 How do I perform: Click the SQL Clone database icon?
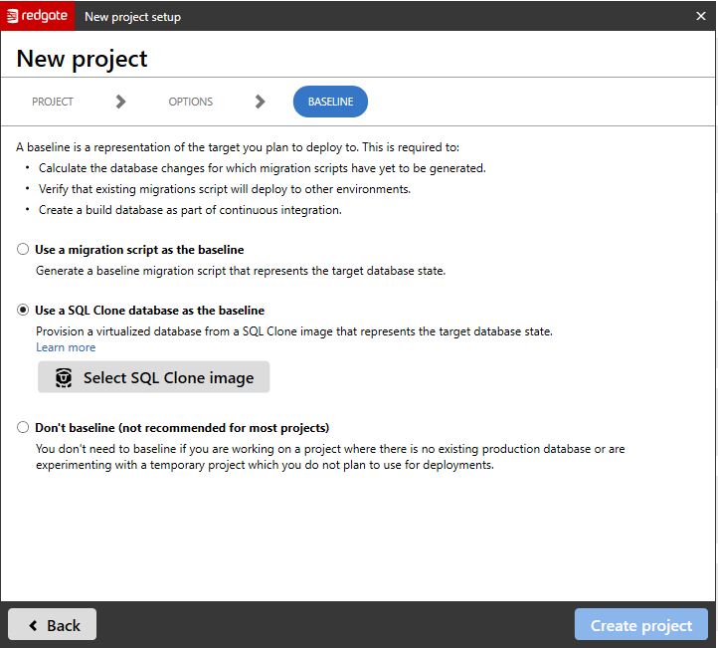[x=65, y=378]
